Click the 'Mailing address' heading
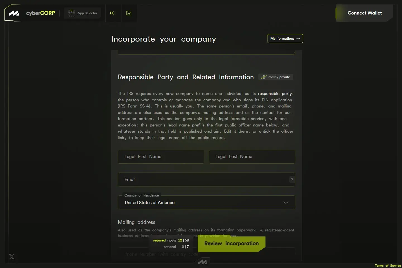 137,222
